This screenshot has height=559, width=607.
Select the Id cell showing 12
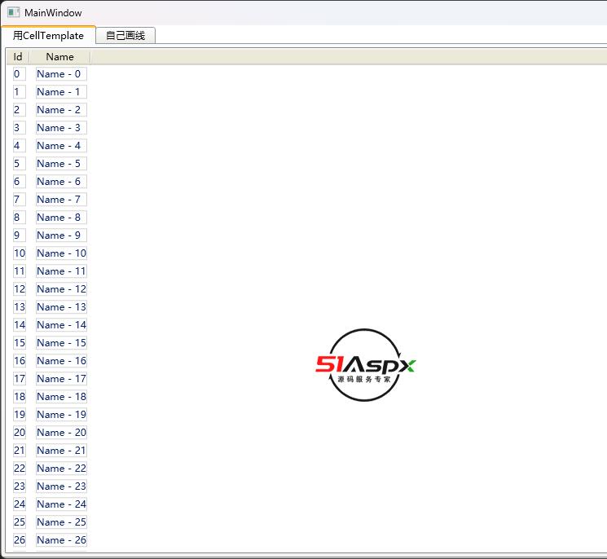pyautogui.click(x=20, y=289)
